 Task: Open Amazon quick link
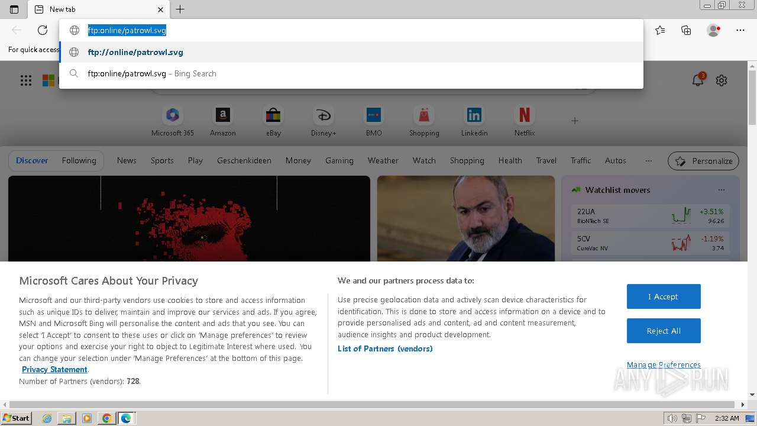(x=223, y=121)
